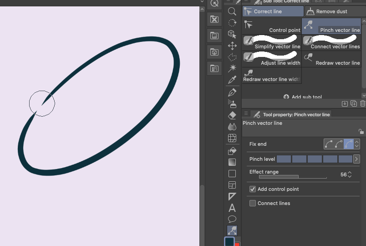Image resolution: width=366 pixels, height=246 pixels.
Task: Select the Auto select magic wand tool
Action: tap(232, 68)
